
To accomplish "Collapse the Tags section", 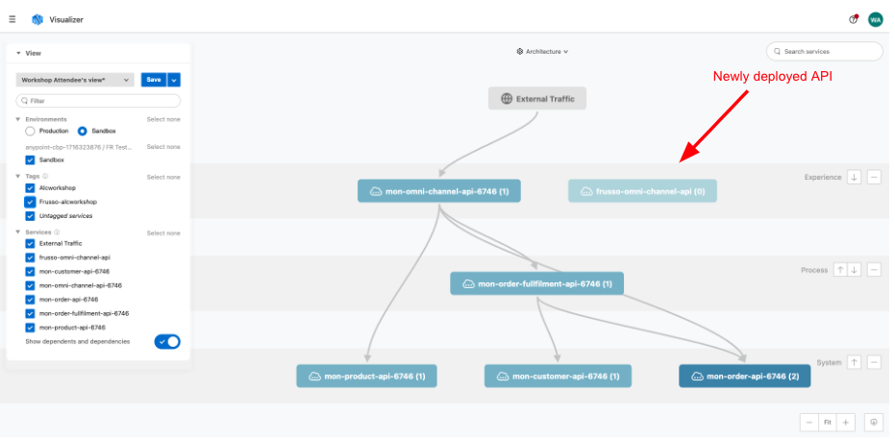I will [x=18, y=177].
